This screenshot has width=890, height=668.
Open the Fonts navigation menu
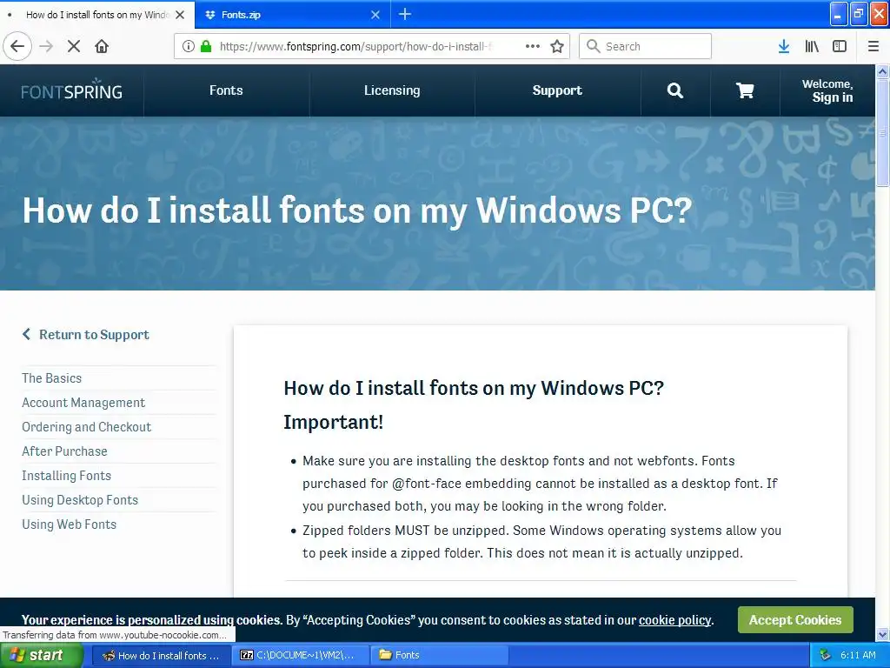tap(226, 90)
